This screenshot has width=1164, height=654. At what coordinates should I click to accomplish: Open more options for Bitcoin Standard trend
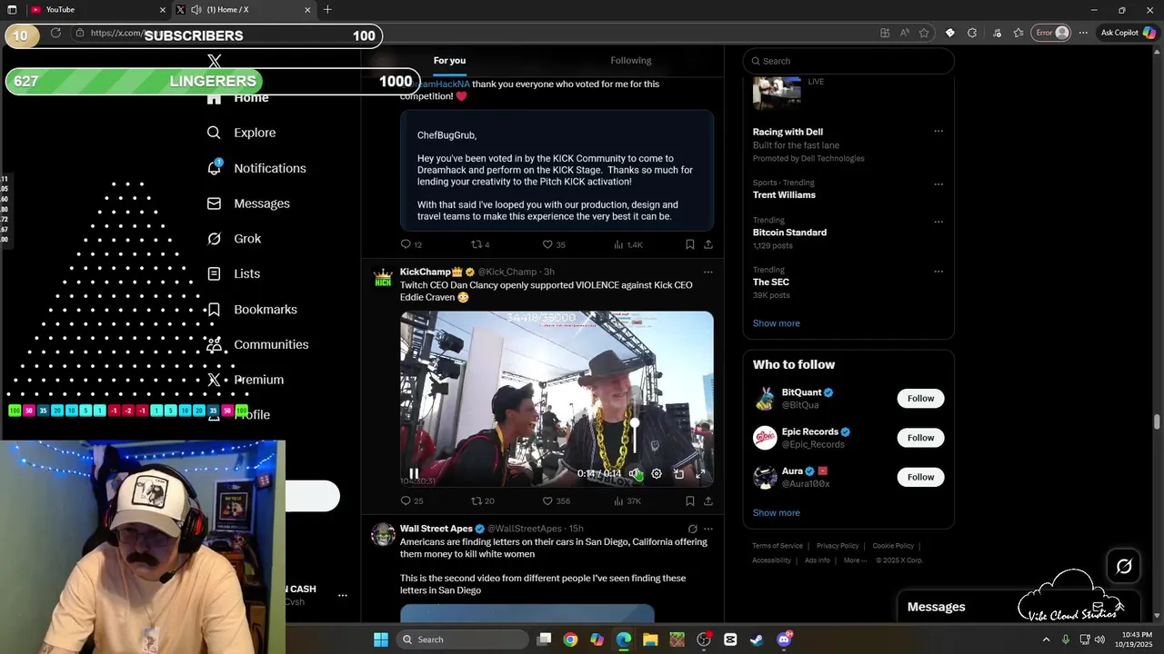(x=938, y=222)
